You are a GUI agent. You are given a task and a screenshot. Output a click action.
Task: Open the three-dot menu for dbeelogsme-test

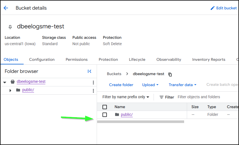click(x=93, y=82)
